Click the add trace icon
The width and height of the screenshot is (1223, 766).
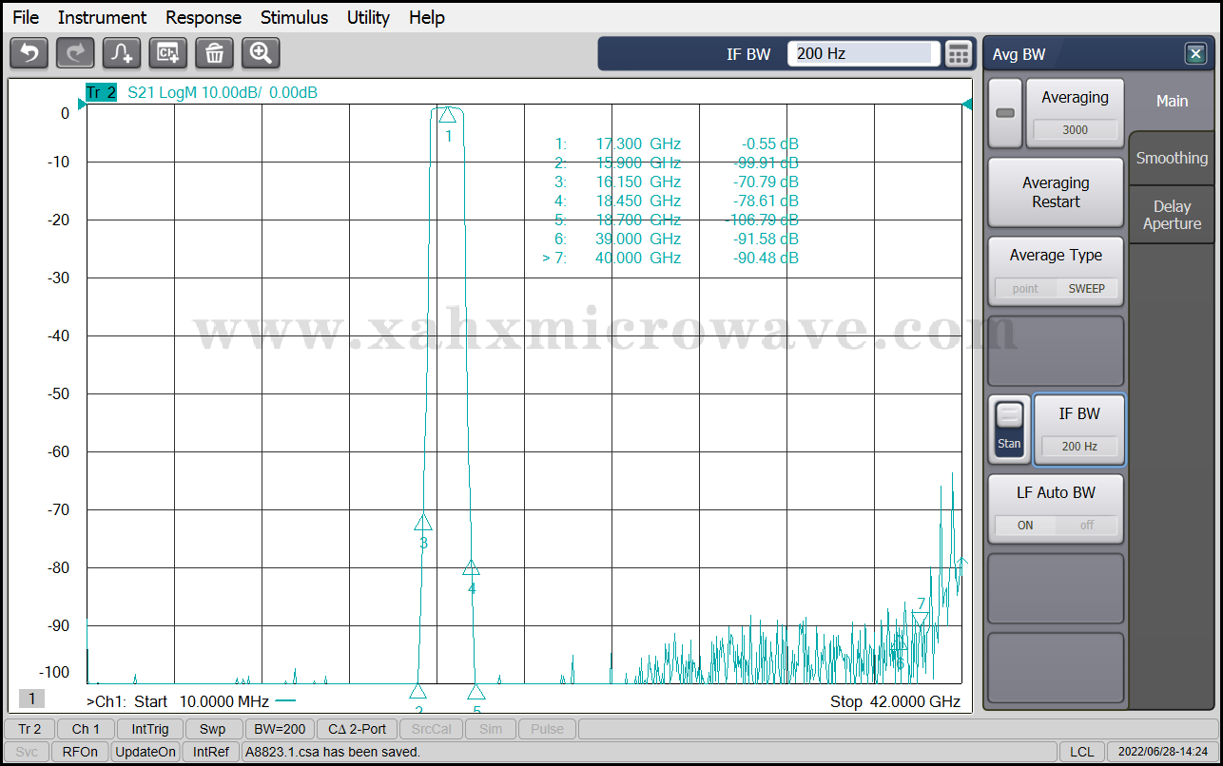(x=122, y=53)
